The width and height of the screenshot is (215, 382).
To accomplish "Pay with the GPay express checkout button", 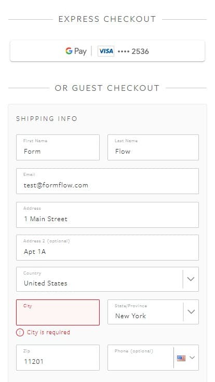I will pos(107,51).
